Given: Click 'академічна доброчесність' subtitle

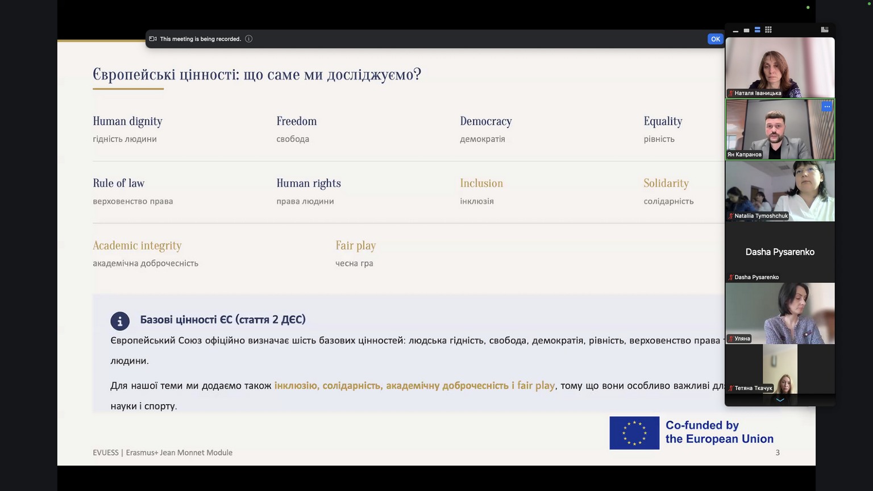Looking at the screenshot, I should click(x=145, y=263).
